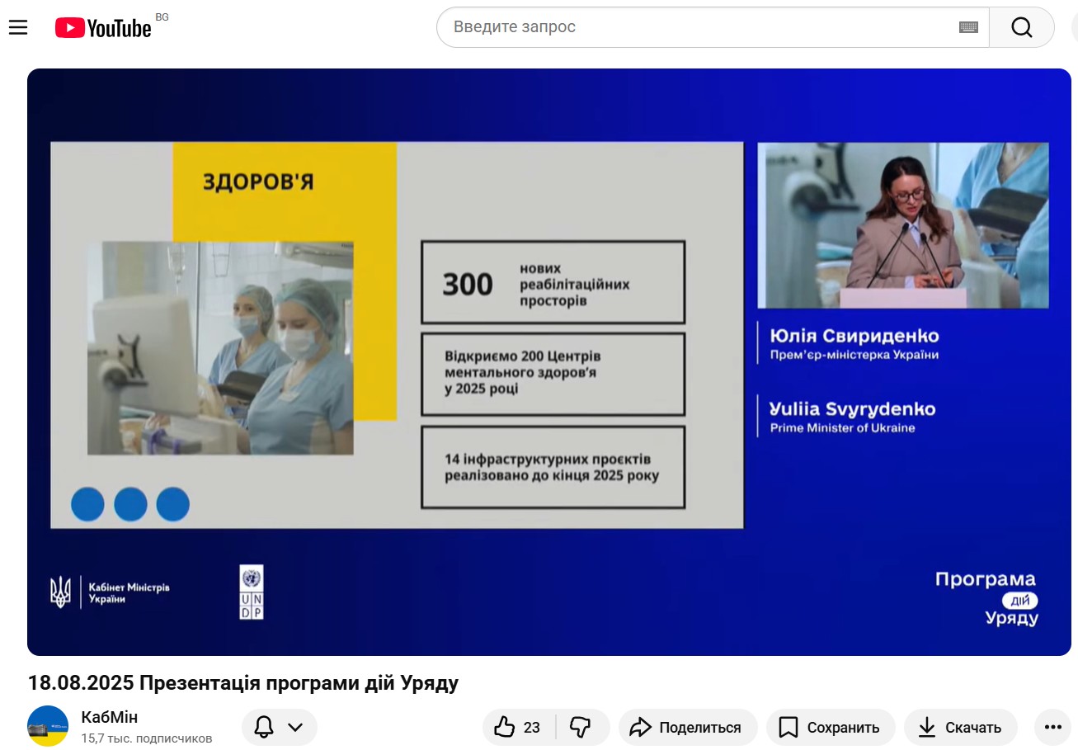Image resolution: width=1078 pixels, height=750 pixels.
Task: Open the three-dot more actions menu
Action: (x=1052, y=727)
